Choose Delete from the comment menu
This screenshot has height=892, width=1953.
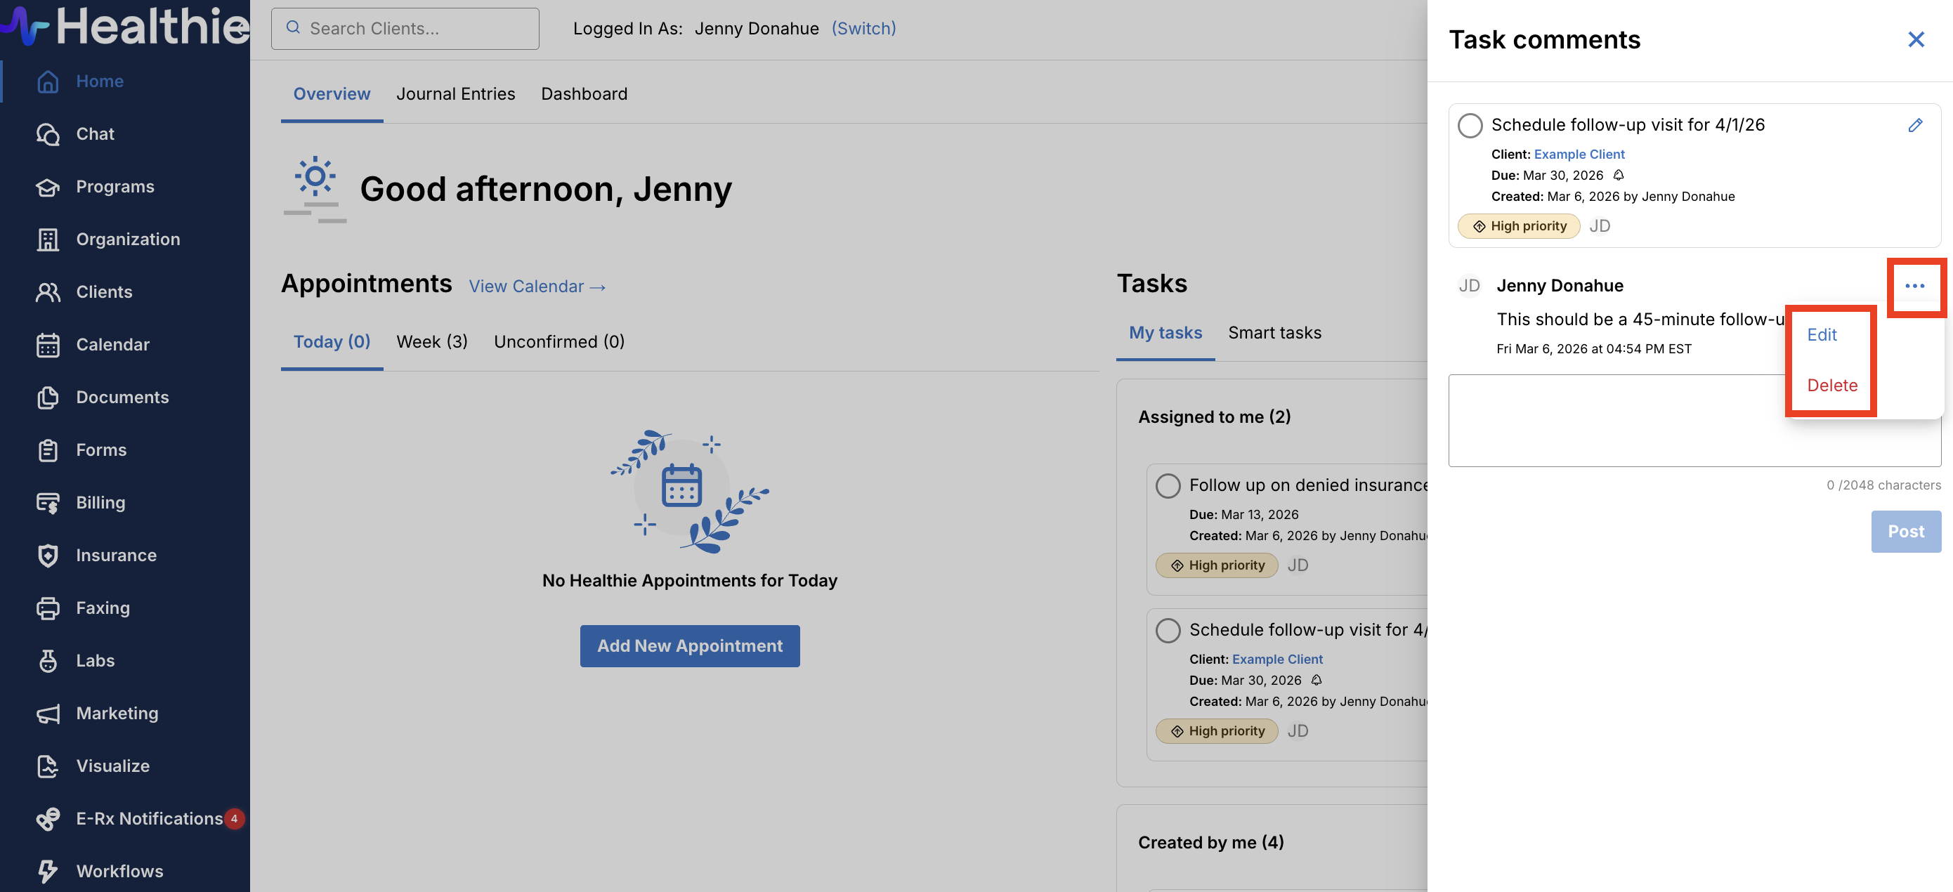click(x=1831, y=385)
